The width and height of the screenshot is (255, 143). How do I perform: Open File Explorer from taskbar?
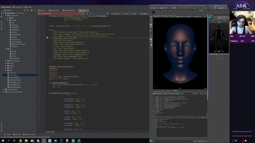pos(26,141)
